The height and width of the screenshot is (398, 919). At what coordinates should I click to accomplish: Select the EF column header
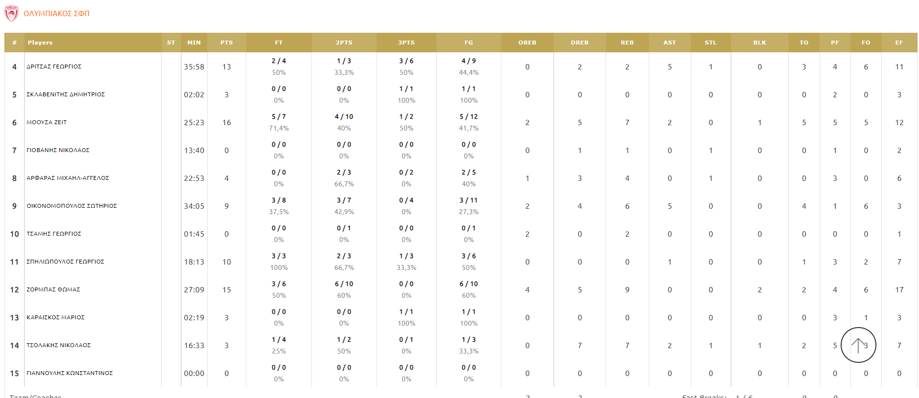tap(899, 43)
